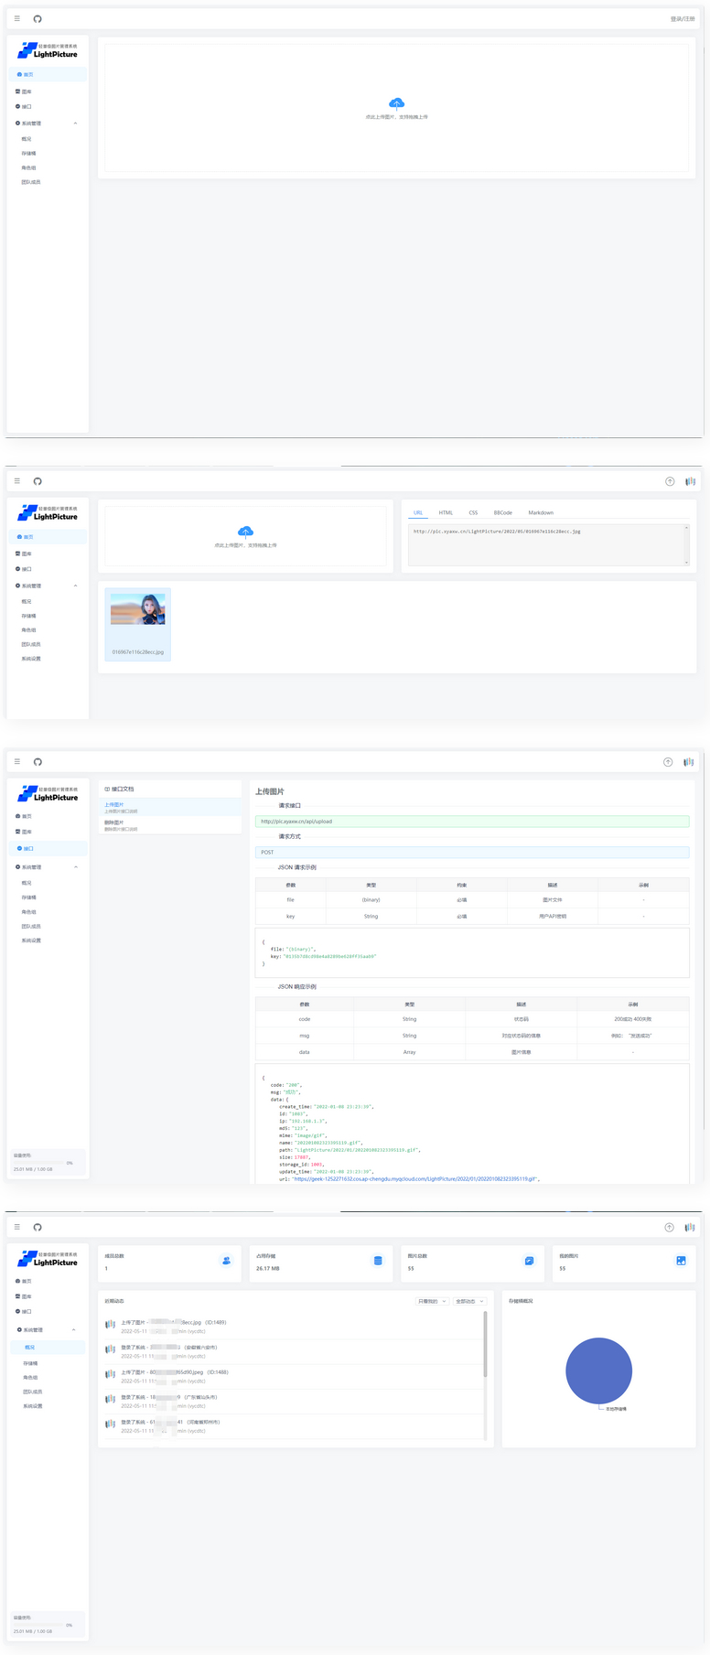
Task: Open the 只看我的 filter dropdown
Action: 431,1301
